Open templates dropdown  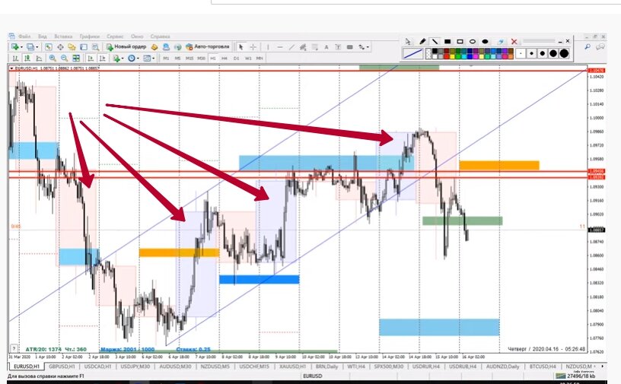(148, 59)
